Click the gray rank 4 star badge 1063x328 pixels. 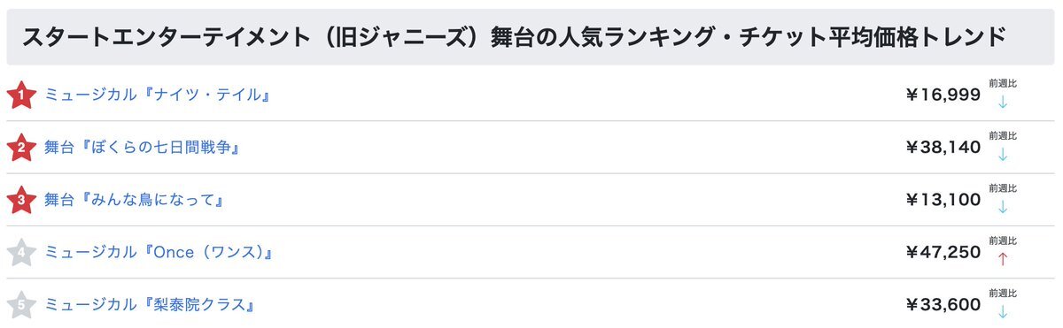20,253
